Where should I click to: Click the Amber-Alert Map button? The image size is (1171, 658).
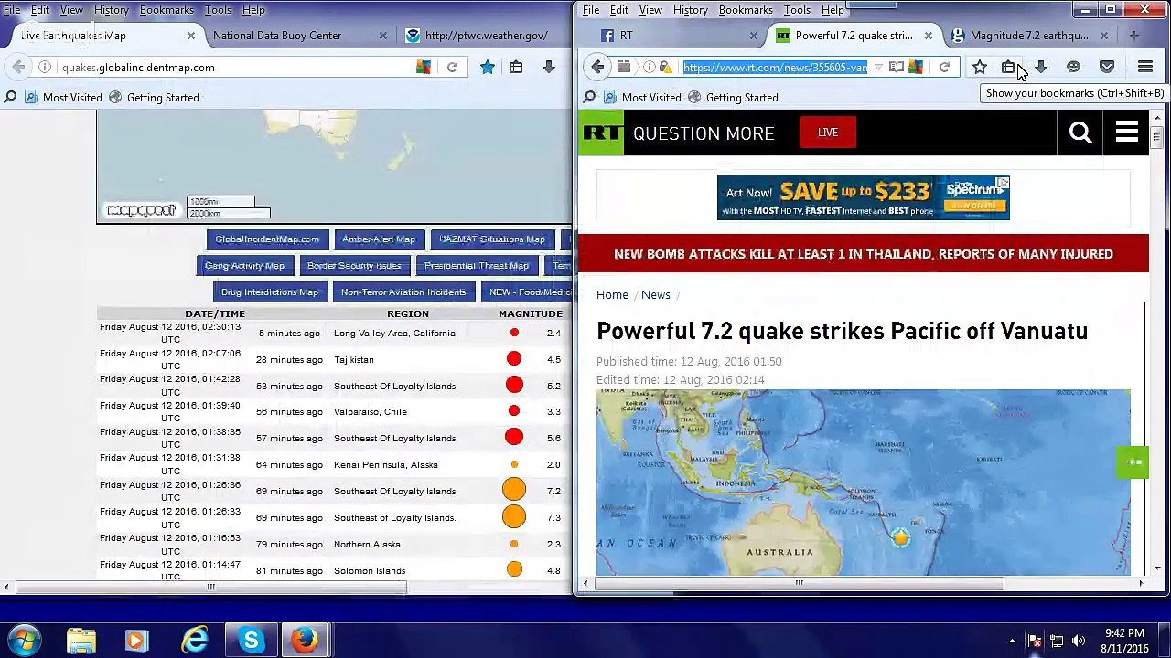[379, 239]
